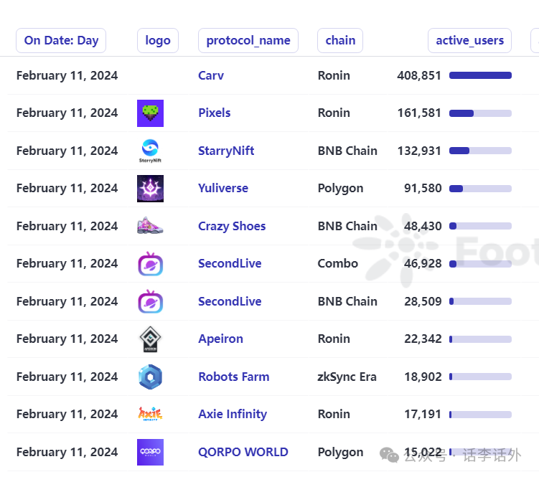Click Ronin chain cell in Axie Infinity row

[x=334, y=415]
